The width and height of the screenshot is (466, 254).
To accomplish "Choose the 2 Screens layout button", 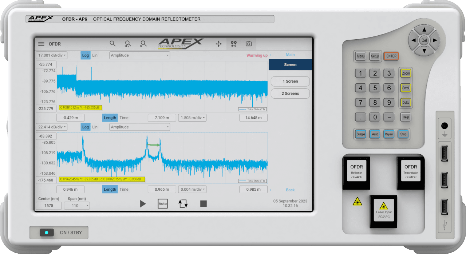I will [290, 94].
